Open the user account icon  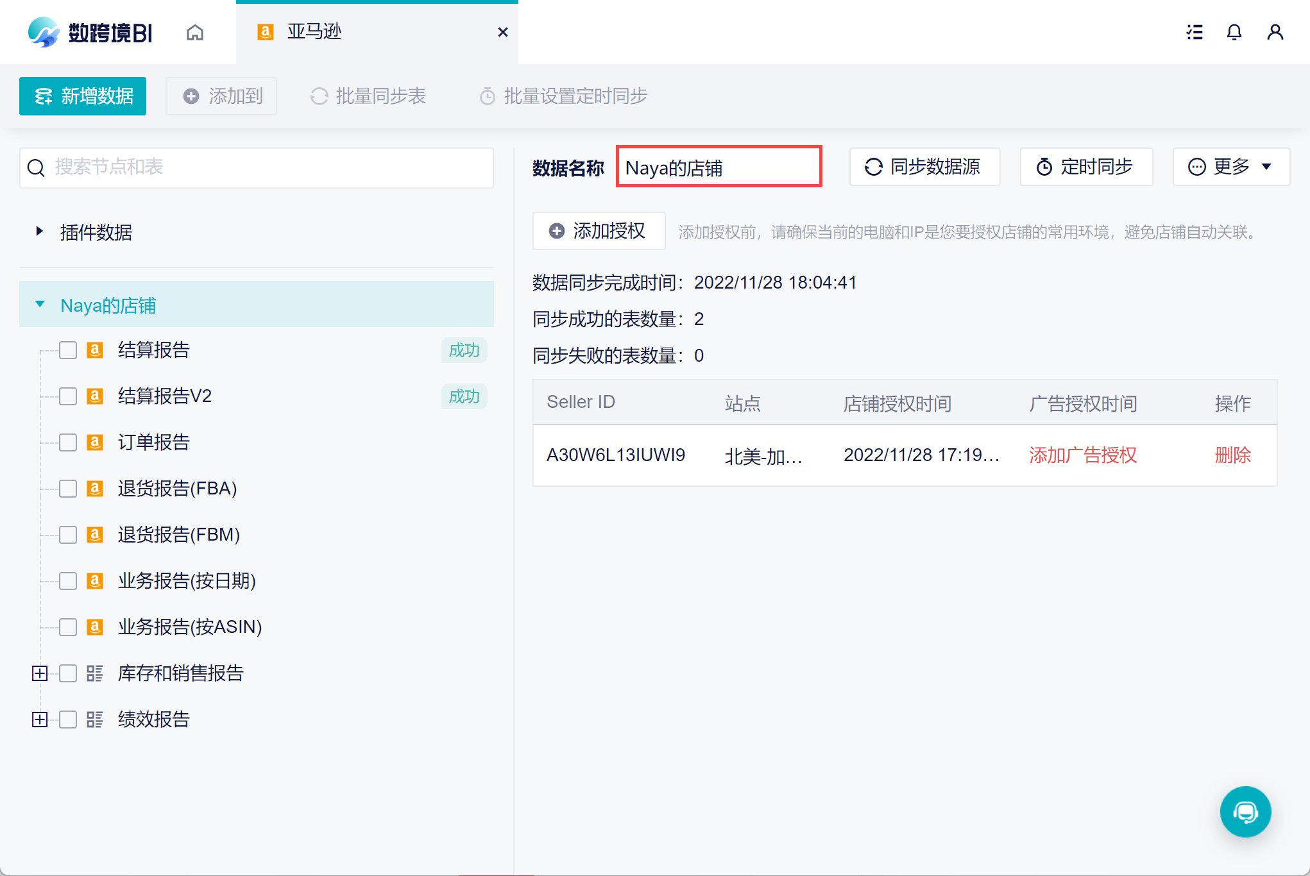tap(1275, 32)
